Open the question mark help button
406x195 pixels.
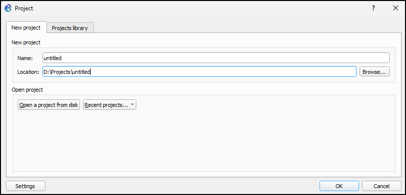tap(373, 8)
